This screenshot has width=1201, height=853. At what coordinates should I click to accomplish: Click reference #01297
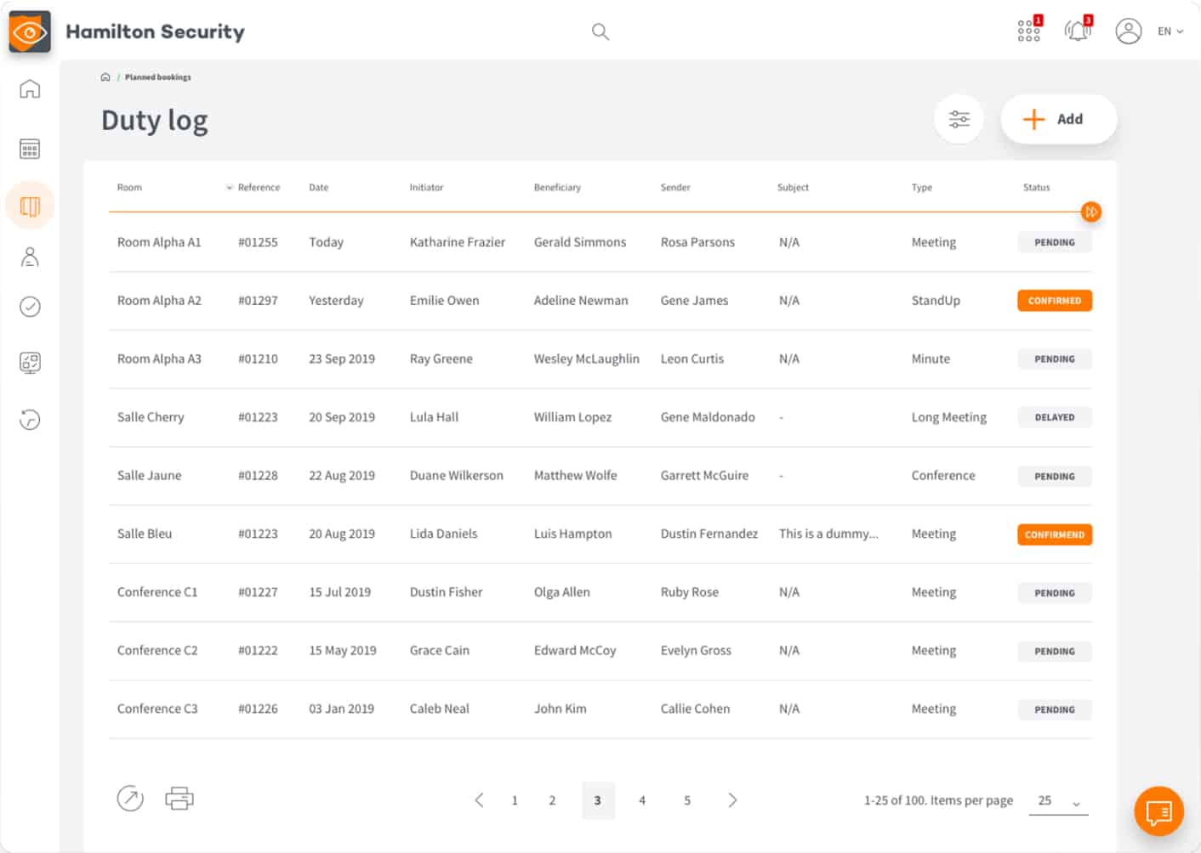coord(258,301)
